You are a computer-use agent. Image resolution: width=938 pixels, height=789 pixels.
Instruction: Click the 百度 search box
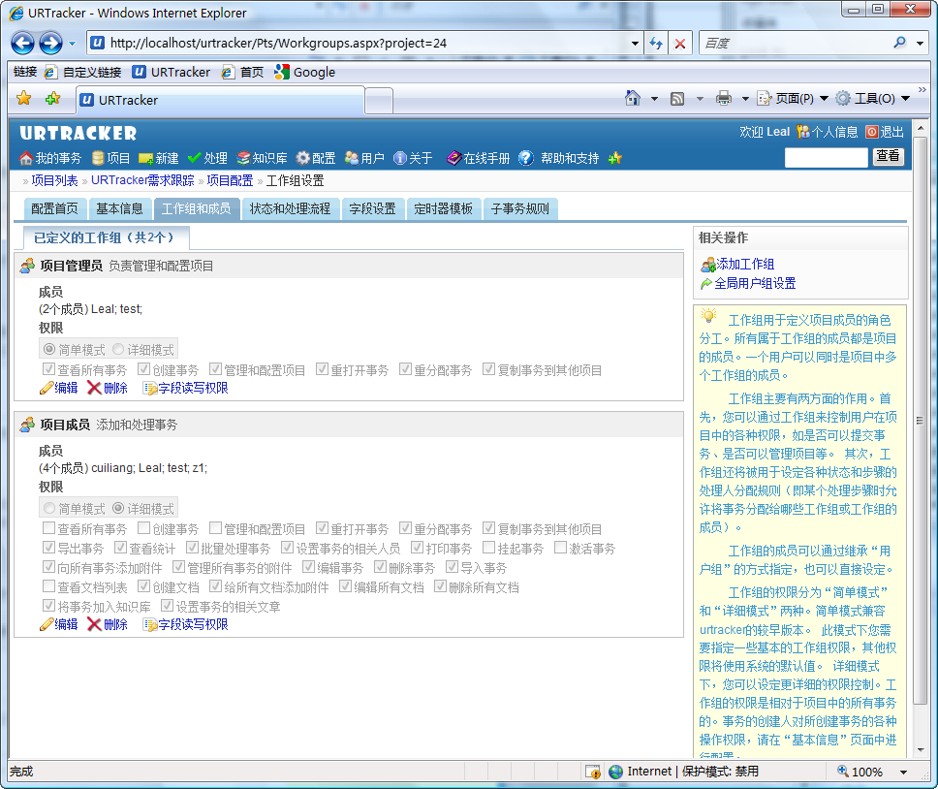[x=795, y=43]
